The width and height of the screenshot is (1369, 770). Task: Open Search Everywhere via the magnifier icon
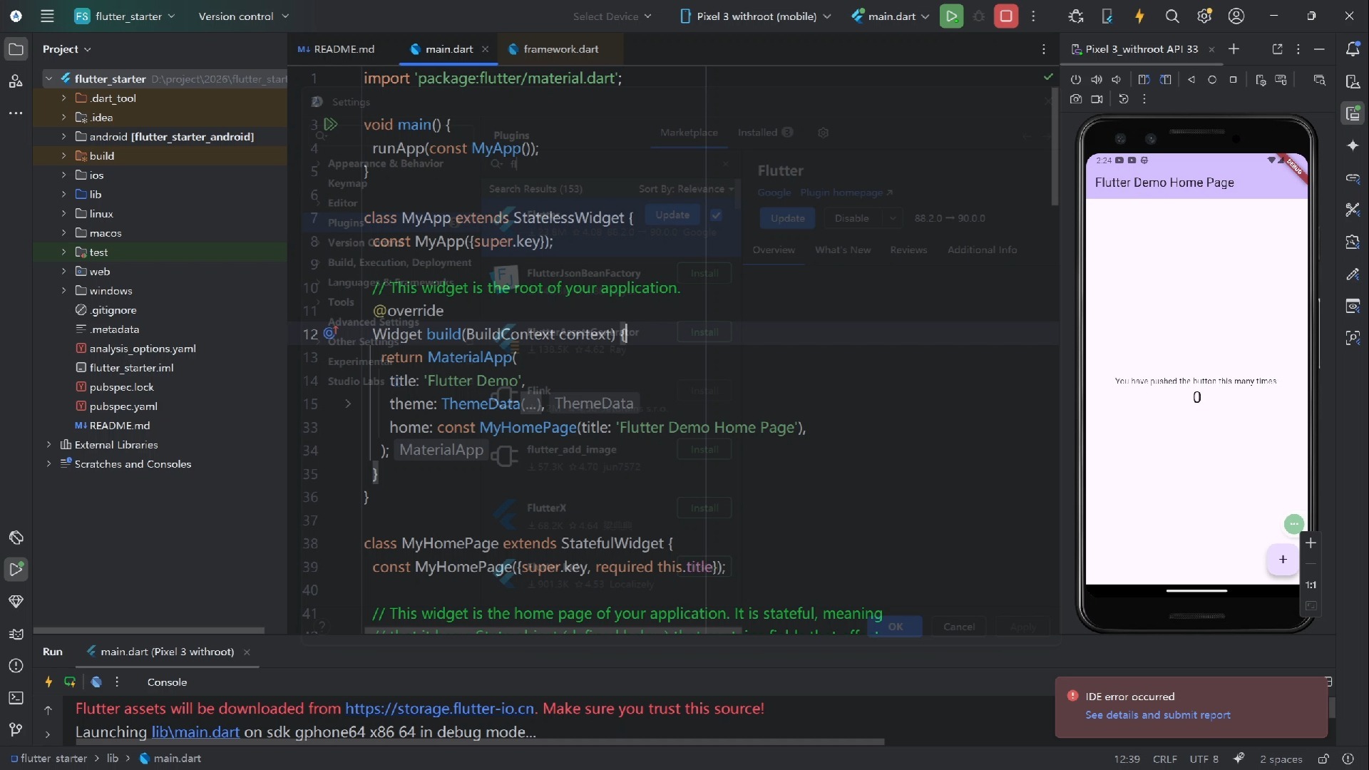[1171, 16]
